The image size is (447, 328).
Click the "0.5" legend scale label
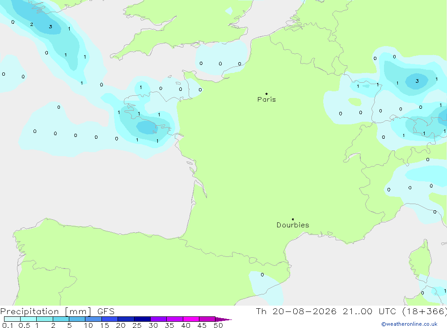pos(24,325)
